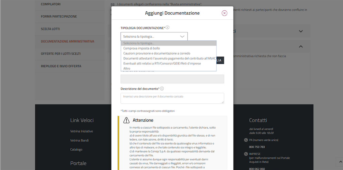The height and width of the screenshot is (170, 343).
Task: Click info icon beside Descrizione del documento
Action: tap(162, 89)
